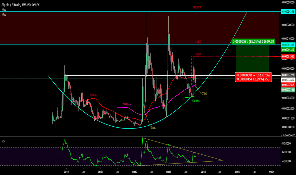
Task: Click the 0.00016000 price axis value
Action: coord(288,38)
